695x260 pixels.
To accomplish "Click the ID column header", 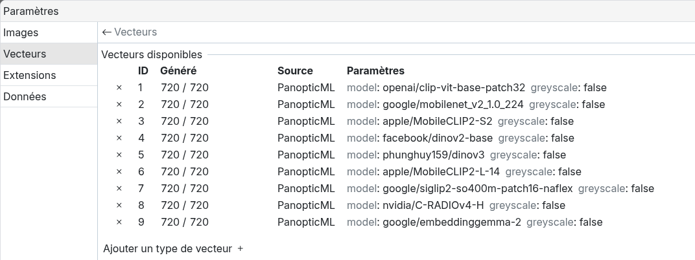I will coord(143,70).
